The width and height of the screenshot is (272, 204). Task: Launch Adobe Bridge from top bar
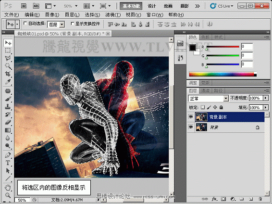(24, 6)
